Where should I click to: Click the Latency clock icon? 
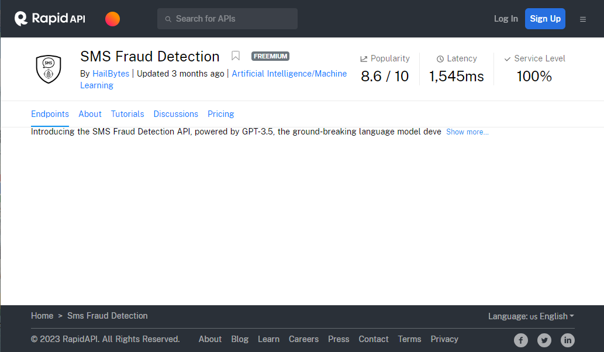[440, 58]
